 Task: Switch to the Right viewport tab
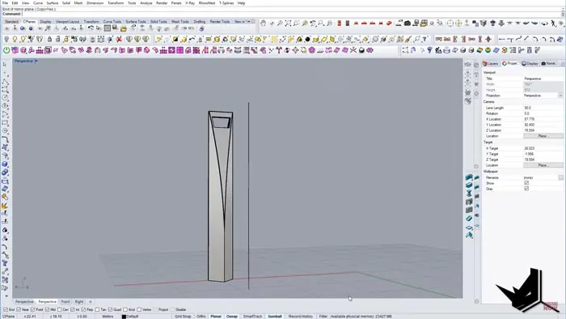[79, 302]
